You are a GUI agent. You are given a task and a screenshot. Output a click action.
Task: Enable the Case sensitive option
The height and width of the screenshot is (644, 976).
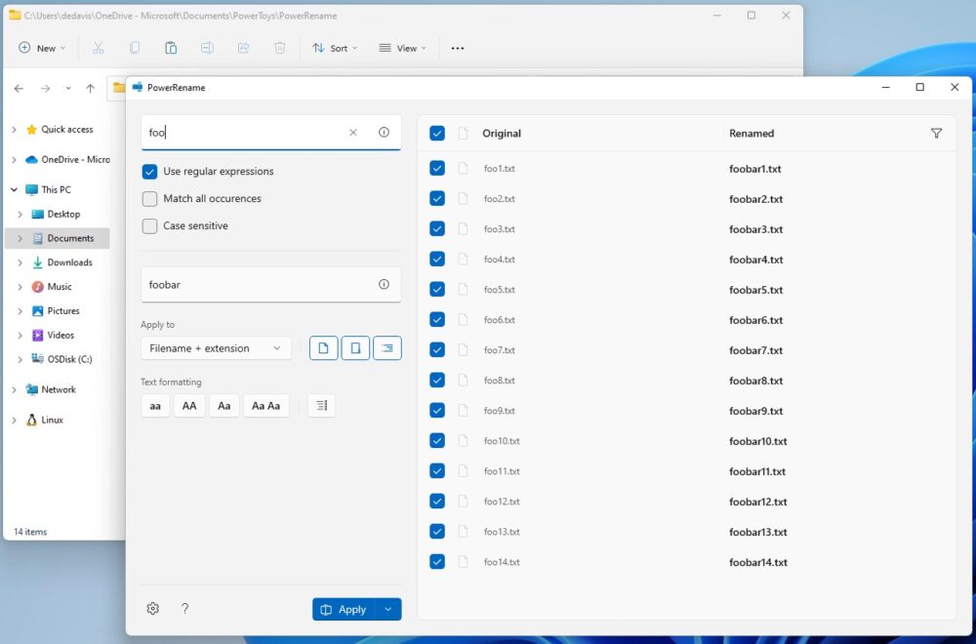pyautogui.click(x=149, y=226)
